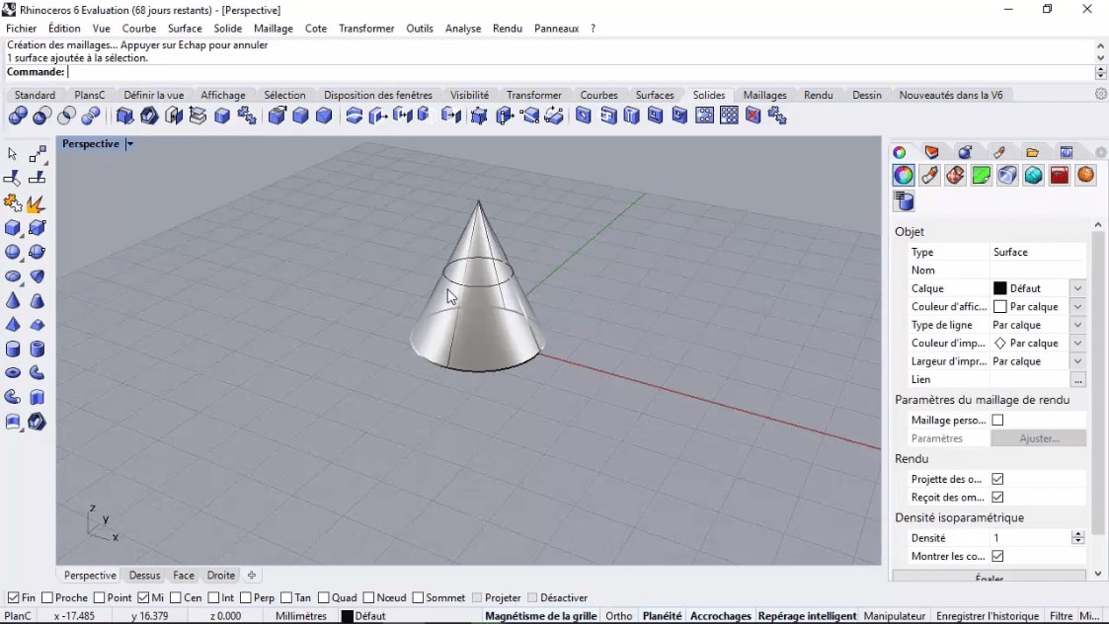
Task: Switch to the Dessus viewport tab
Action: tap(144, 575)
